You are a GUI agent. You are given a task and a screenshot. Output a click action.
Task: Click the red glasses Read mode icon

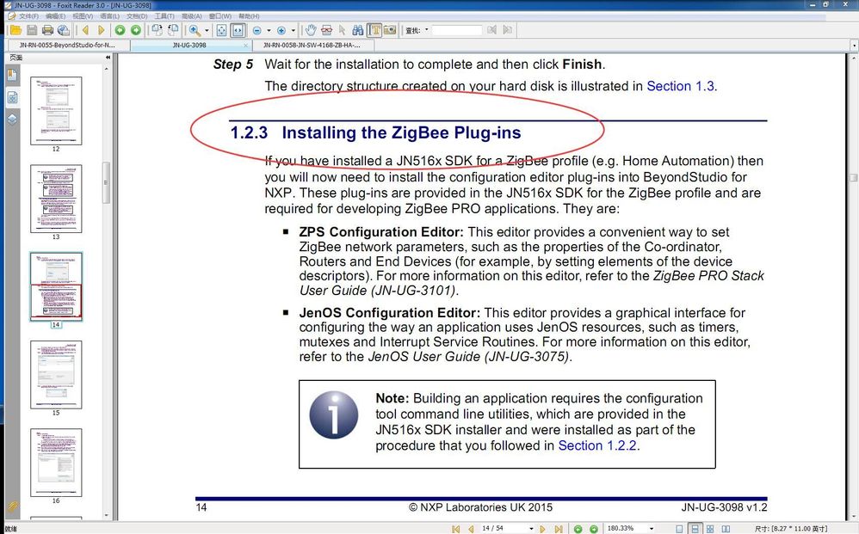(326, 30)
